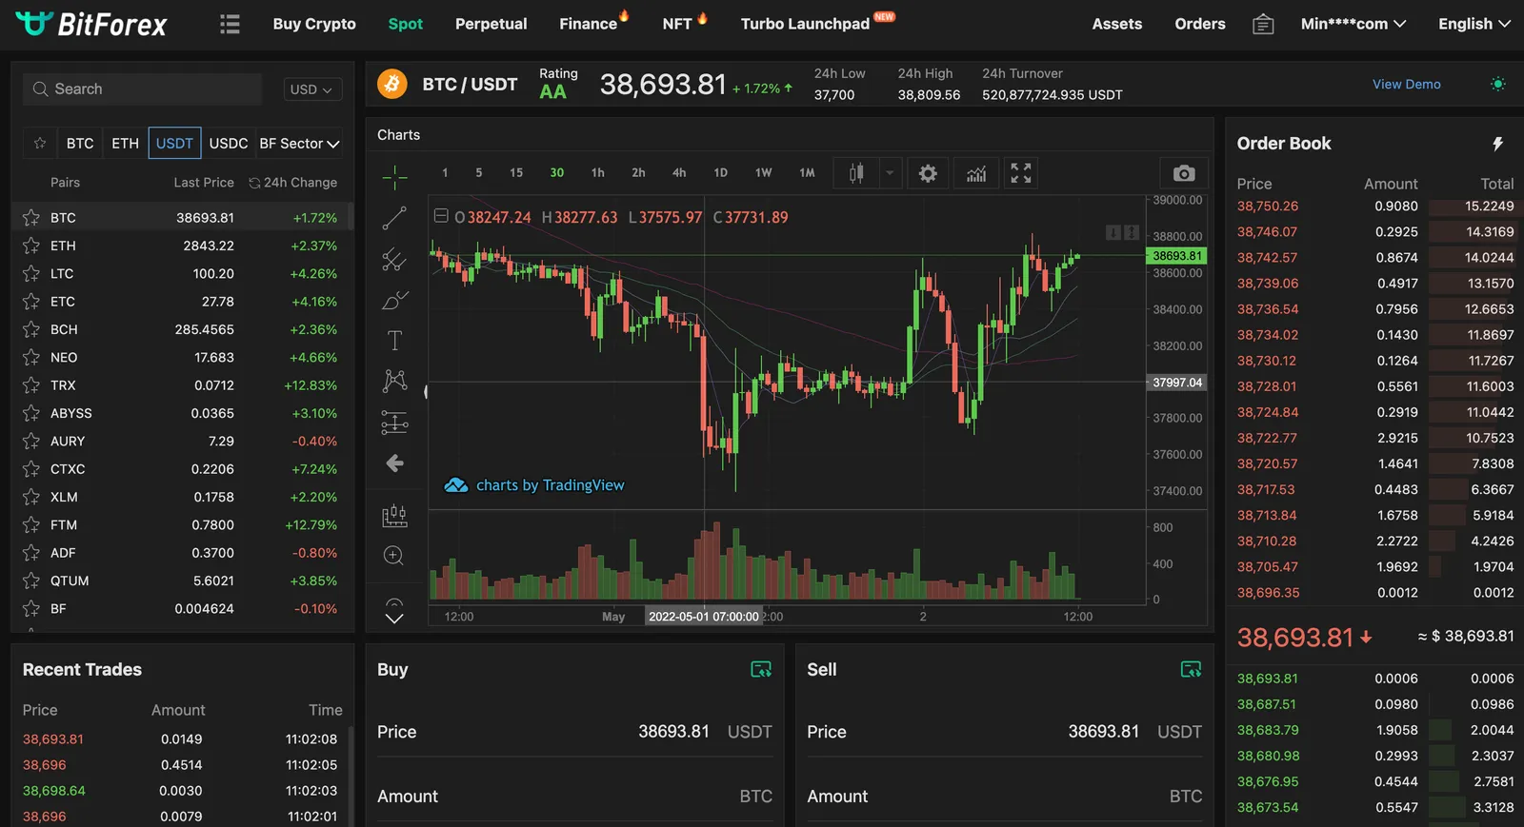1524x827 pixels.
Task: Favorite the LTC pair star
Action: click(31, 273)
